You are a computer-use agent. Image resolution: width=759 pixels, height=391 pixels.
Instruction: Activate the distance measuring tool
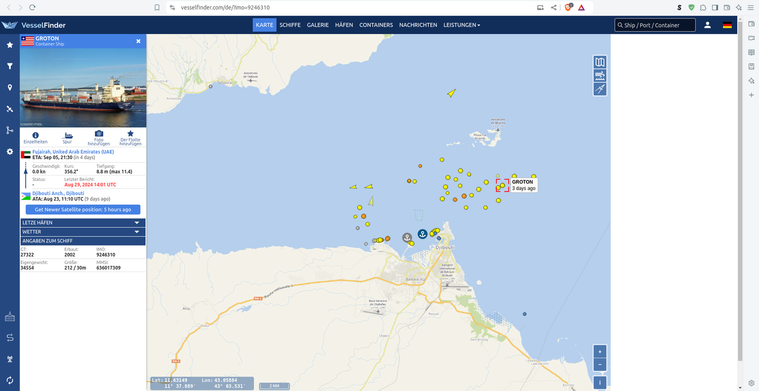(x=600, y=90)
